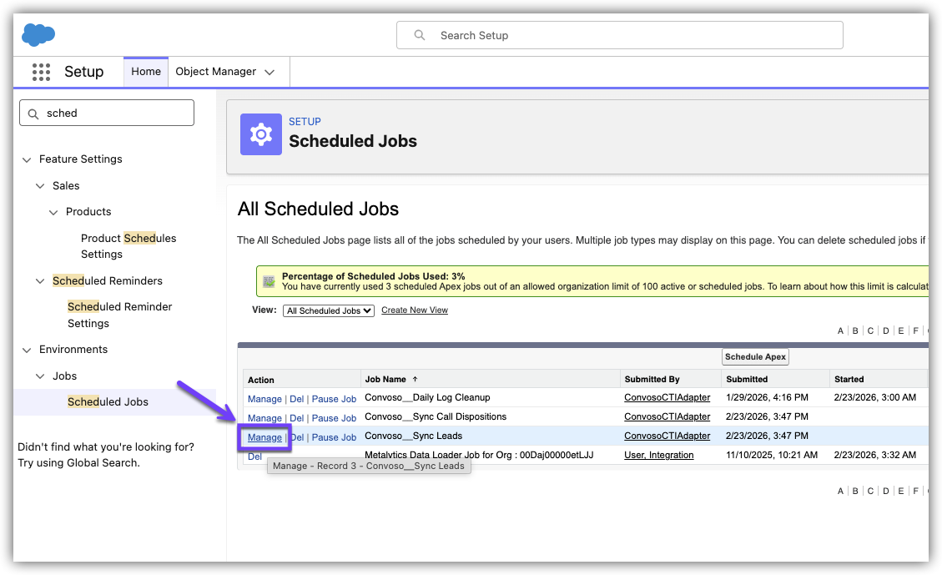
Task: Click Manage for Convoso__Sync Leads job
Action: click(264, 437)
